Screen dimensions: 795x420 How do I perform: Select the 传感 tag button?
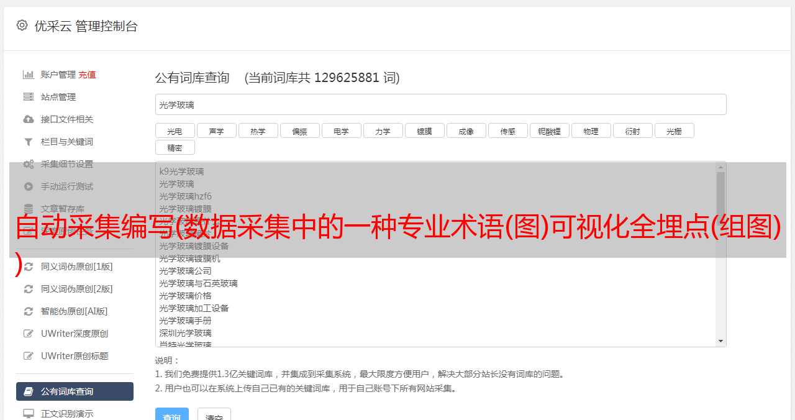[507, 130]
